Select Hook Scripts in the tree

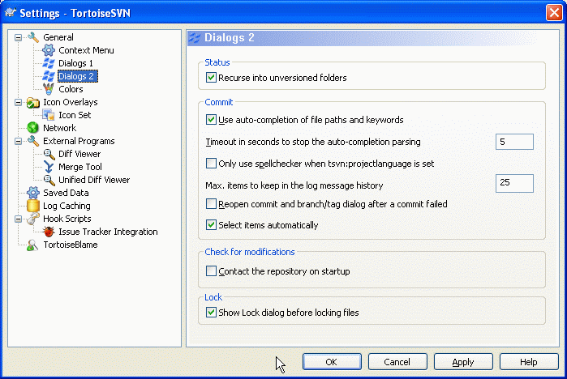click(x=67, y=219)
